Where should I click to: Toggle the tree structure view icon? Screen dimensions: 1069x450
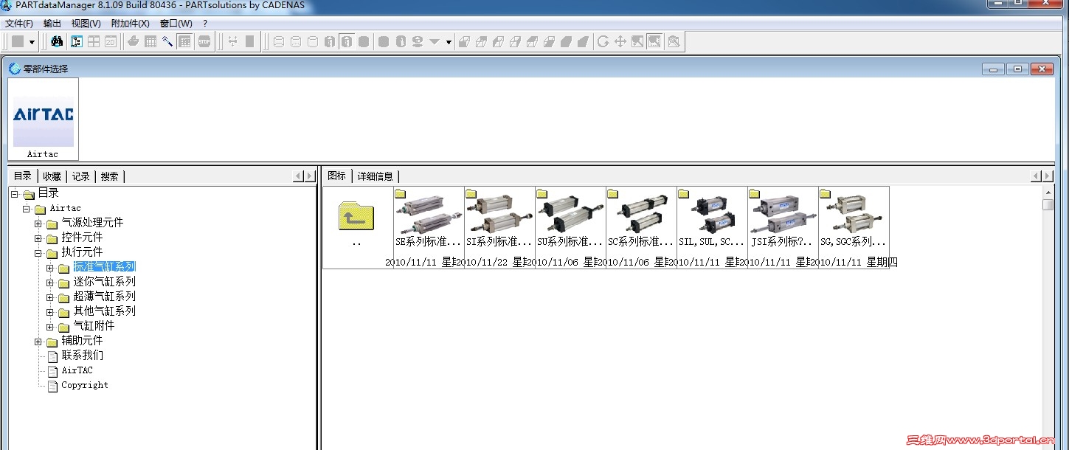(77, 41)
